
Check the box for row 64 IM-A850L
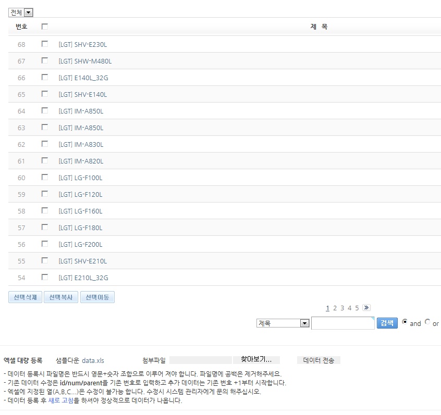[44, 110]
